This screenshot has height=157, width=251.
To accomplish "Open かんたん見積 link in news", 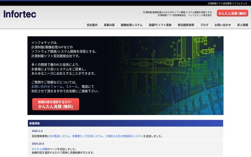I will [39, 149].
